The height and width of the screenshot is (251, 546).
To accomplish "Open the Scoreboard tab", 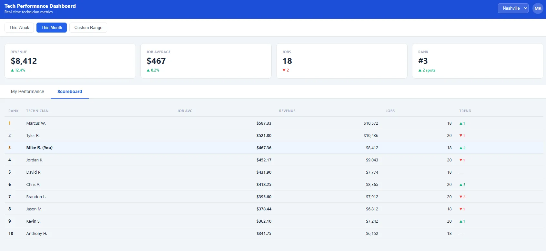I will click(70, 92).
